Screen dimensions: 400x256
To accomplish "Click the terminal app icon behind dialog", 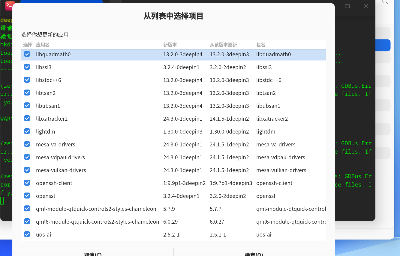I will coord(9,5).
